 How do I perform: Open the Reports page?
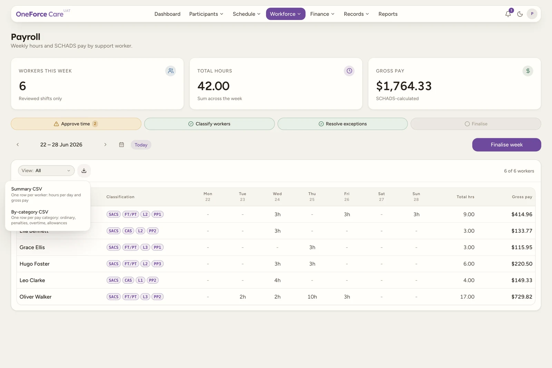(388, 14)
